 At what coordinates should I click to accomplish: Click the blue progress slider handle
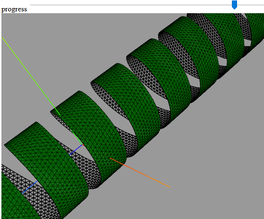234,5
